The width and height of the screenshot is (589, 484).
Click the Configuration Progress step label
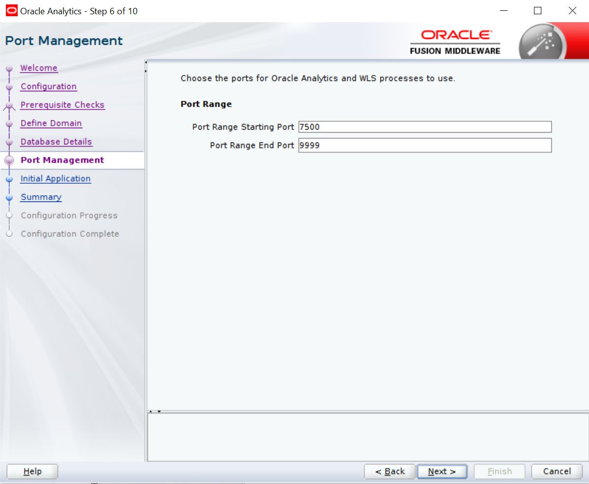tap(69, 215)
